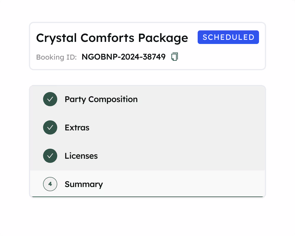Open the Party Composition step label

tap(101, 99)
